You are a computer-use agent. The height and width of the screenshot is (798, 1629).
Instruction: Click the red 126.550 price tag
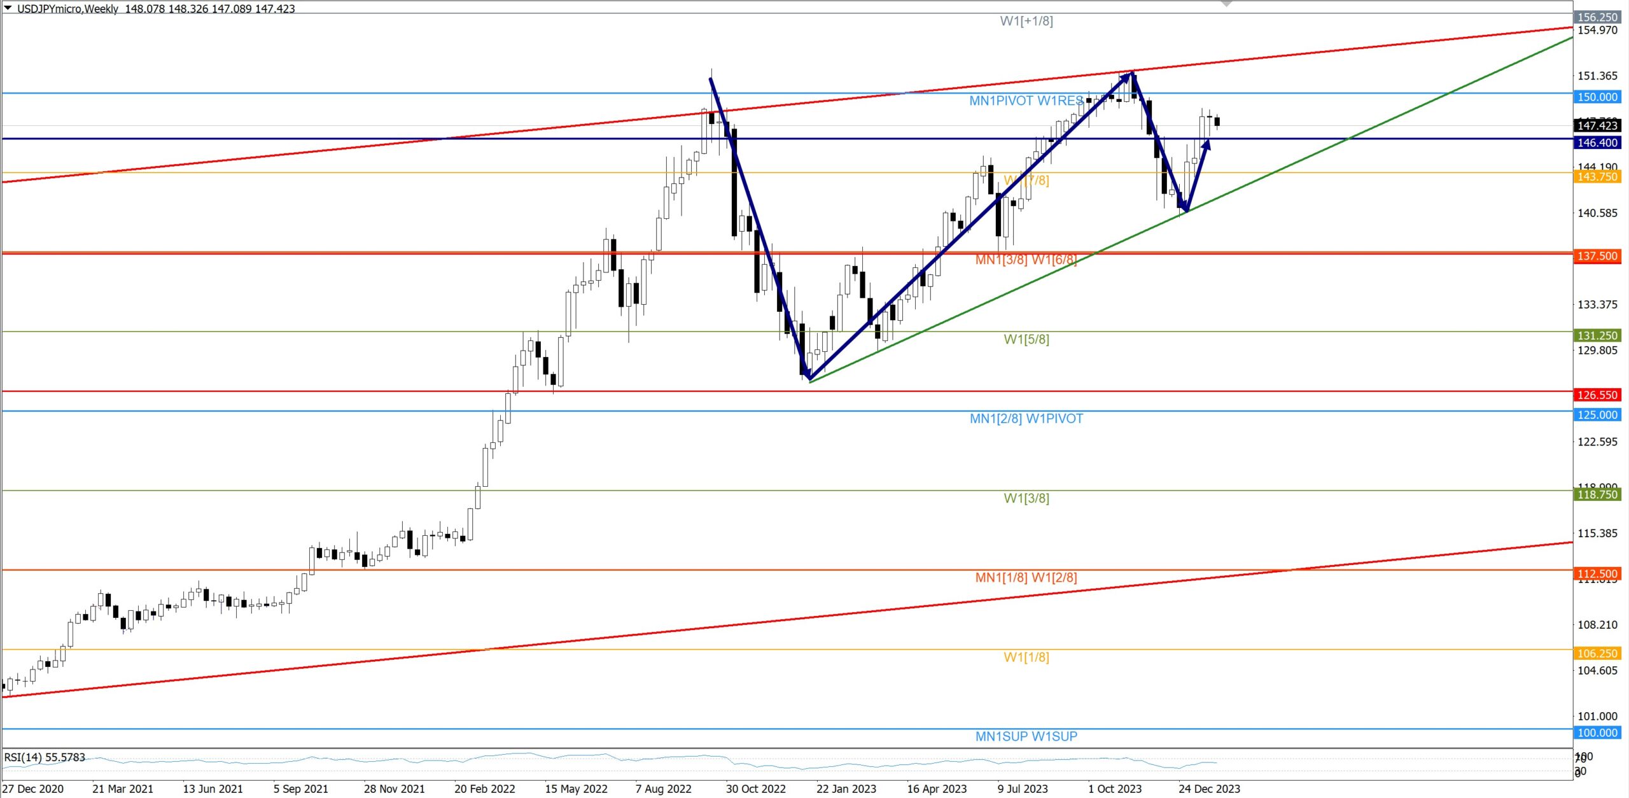click(1597, 395)
